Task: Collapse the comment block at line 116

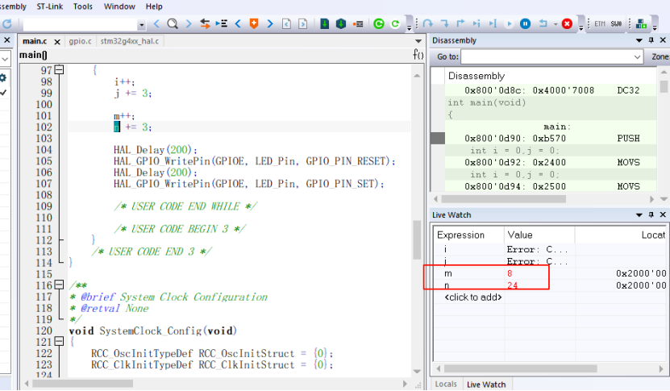Action: (x=60, y=285)
